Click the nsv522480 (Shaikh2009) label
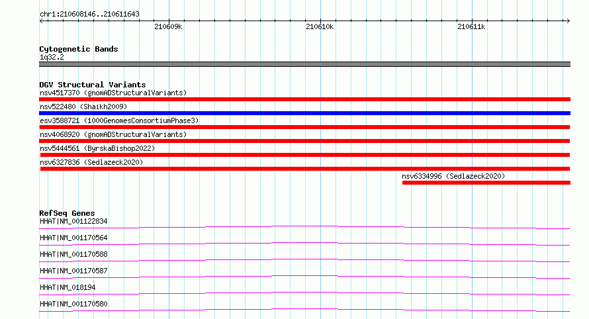The height and width of the screenshot is (319, 589). [83, 107]
